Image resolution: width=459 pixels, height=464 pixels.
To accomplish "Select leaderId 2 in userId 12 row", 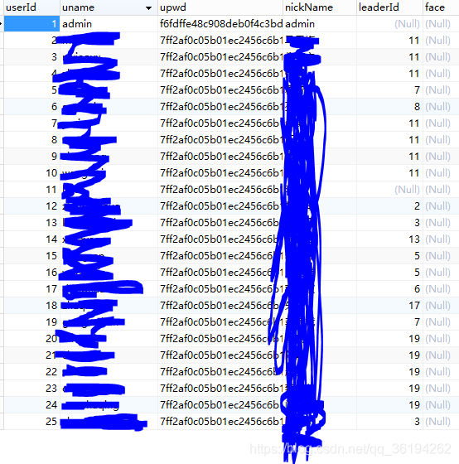I will point(389,206).
